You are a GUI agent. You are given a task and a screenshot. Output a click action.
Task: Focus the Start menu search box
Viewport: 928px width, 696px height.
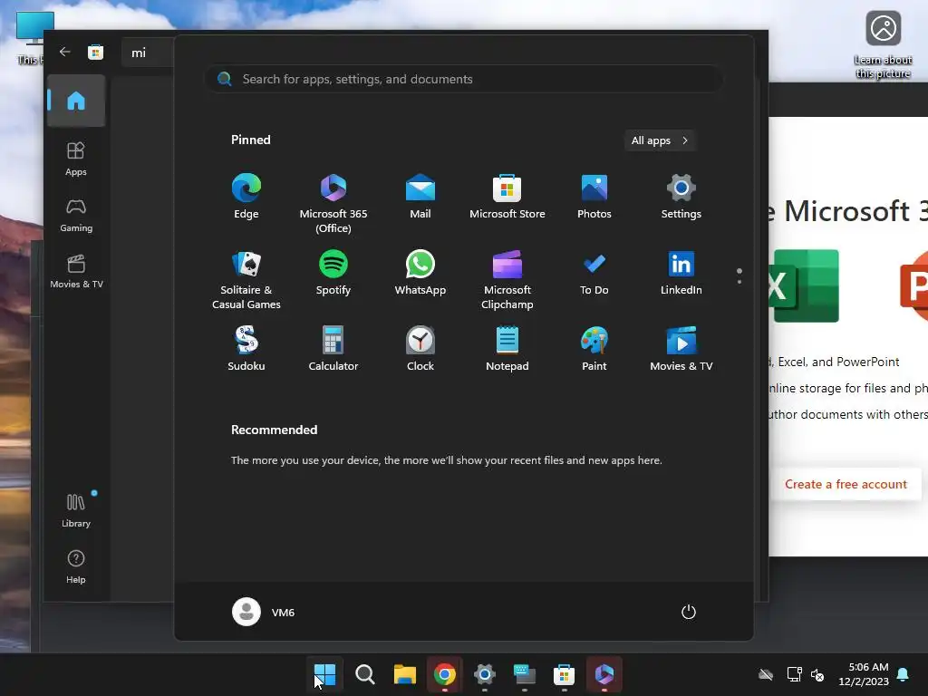(x=464, y=80)
